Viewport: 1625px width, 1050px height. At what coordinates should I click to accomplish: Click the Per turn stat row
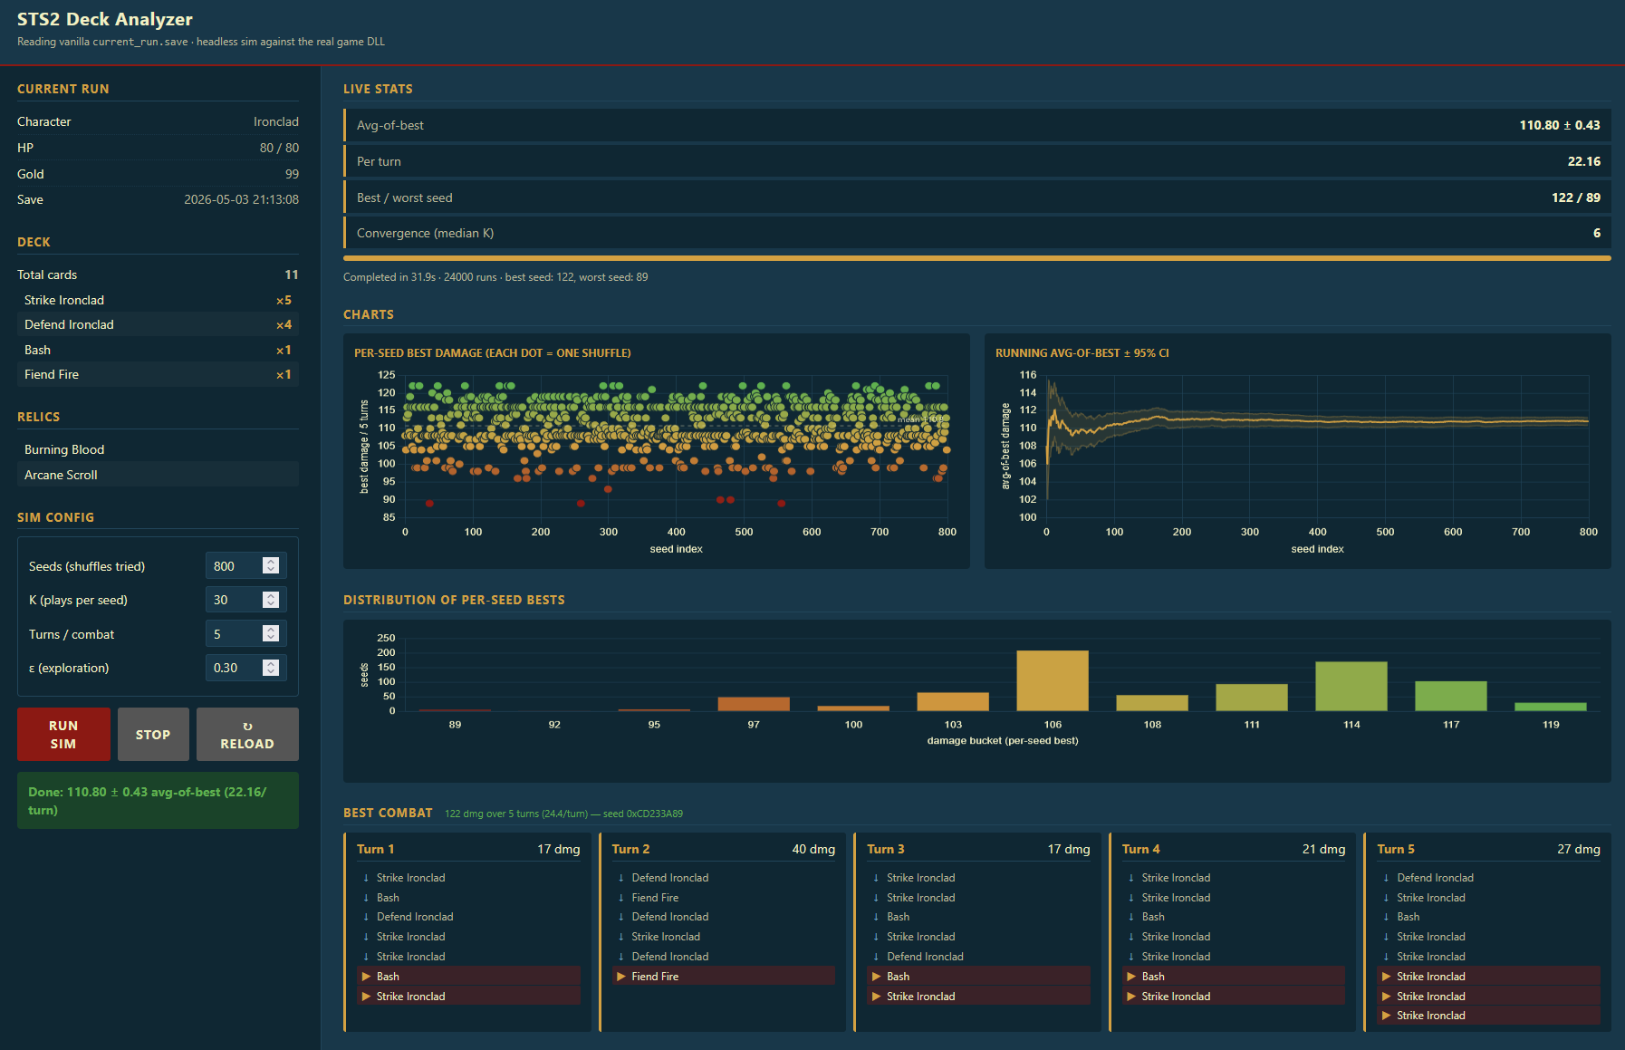pos(977,161)
